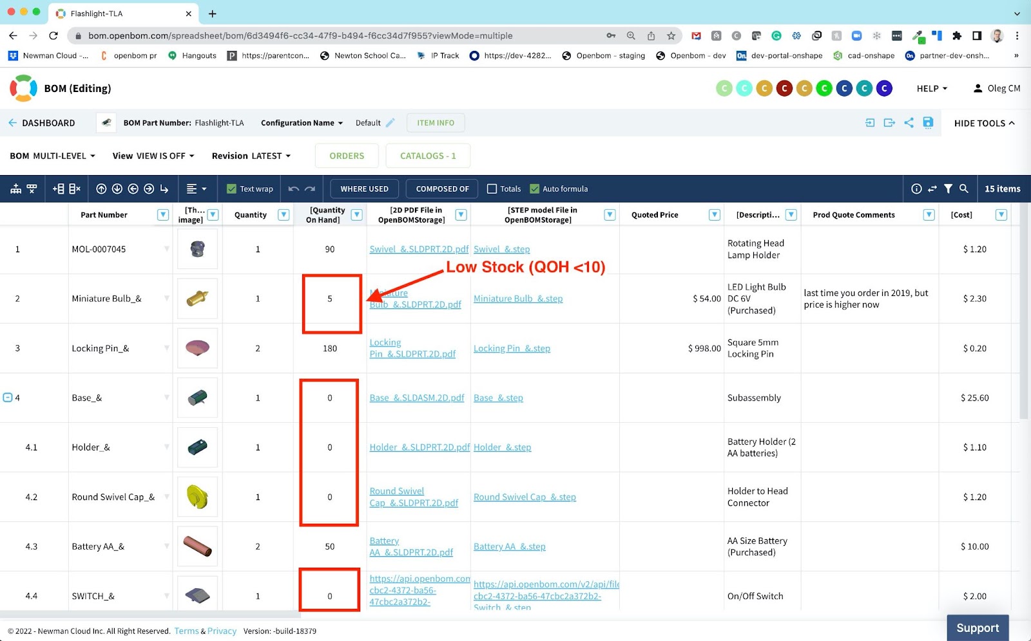Viewport: 1031px width, 641px height.
Task: Click the 'Newton School Ca...' bookmark
Action: 363,56
